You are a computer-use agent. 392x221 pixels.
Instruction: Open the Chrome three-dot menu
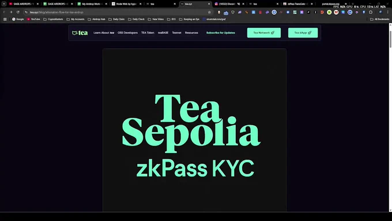click(388, 12)
